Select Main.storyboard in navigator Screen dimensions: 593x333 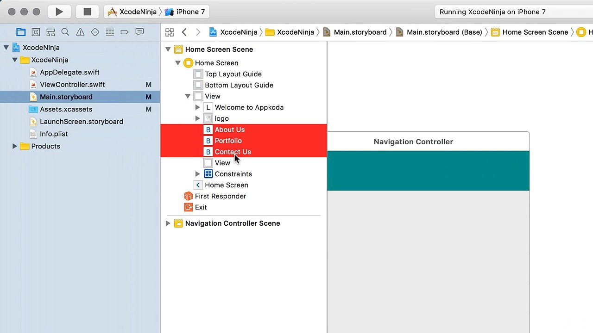80,97
